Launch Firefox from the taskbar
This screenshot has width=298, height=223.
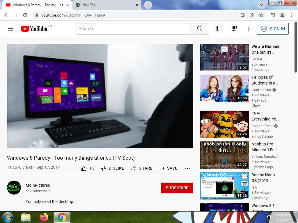tap(44, 217)
